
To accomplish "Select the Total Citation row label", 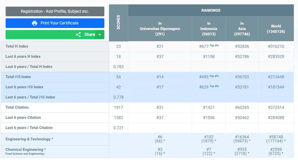I will (17, 107).
